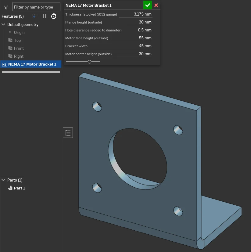Collapse the Parts (1) section
The width and height of the screenshot is (251, 252).
(x=3, y=180)
